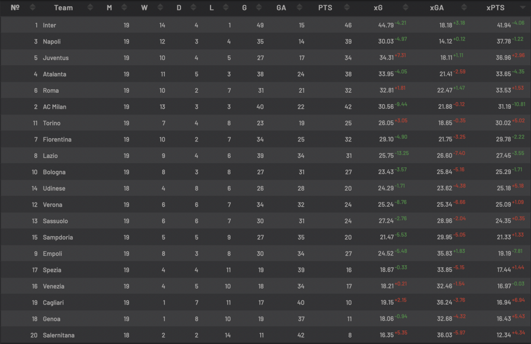Click the sort arrows beside the № column
Viewport: 531px width, 344px height.
[x=33, y=8]
